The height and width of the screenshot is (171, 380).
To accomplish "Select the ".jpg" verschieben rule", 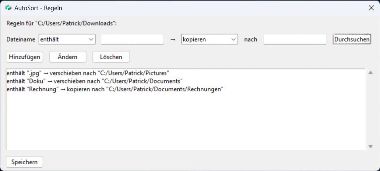I will (x=88, y=73).
